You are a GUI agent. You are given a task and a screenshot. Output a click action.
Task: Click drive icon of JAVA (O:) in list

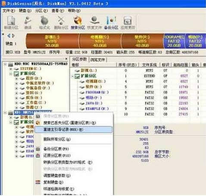click(82, 103)
